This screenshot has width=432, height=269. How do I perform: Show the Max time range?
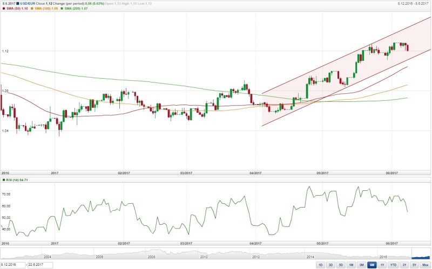point(424,265)
